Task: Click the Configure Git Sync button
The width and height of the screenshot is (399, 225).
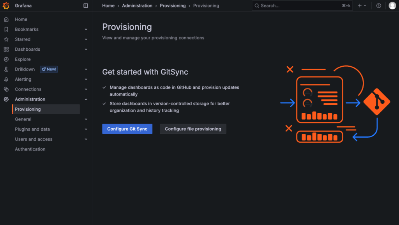Action: point(127,129)
